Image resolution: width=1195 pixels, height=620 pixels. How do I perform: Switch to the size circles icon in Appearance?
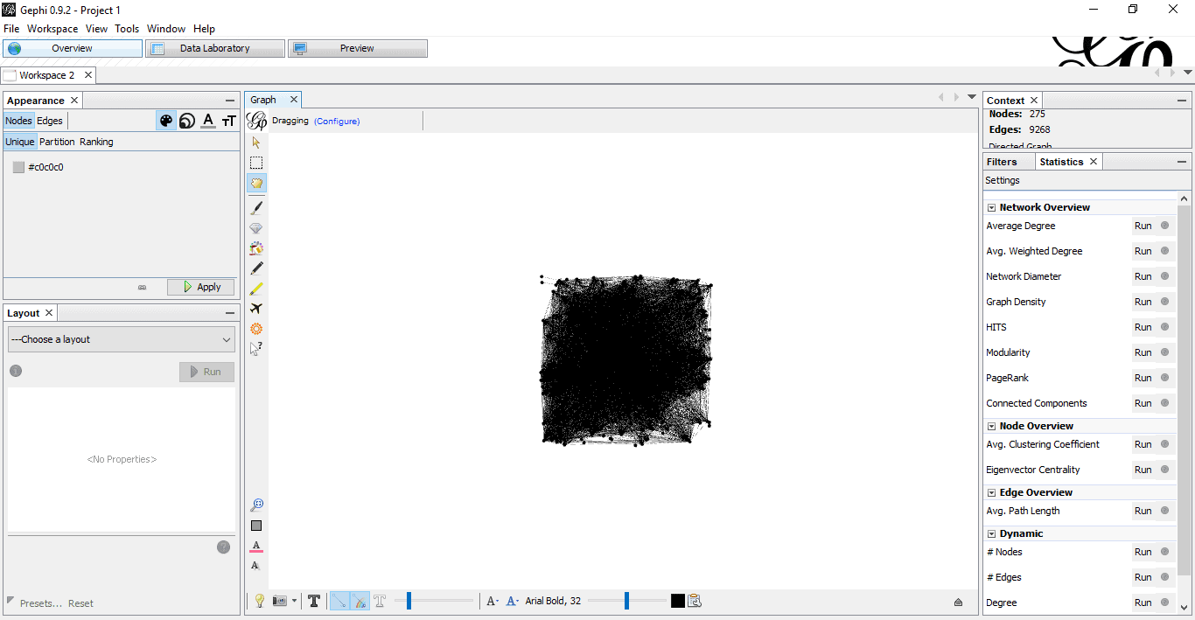click(186, 121)
